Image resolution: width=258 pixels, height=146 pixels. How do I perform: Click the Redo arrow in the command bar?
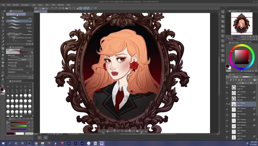pyautogui.click(x=56, y=8)
